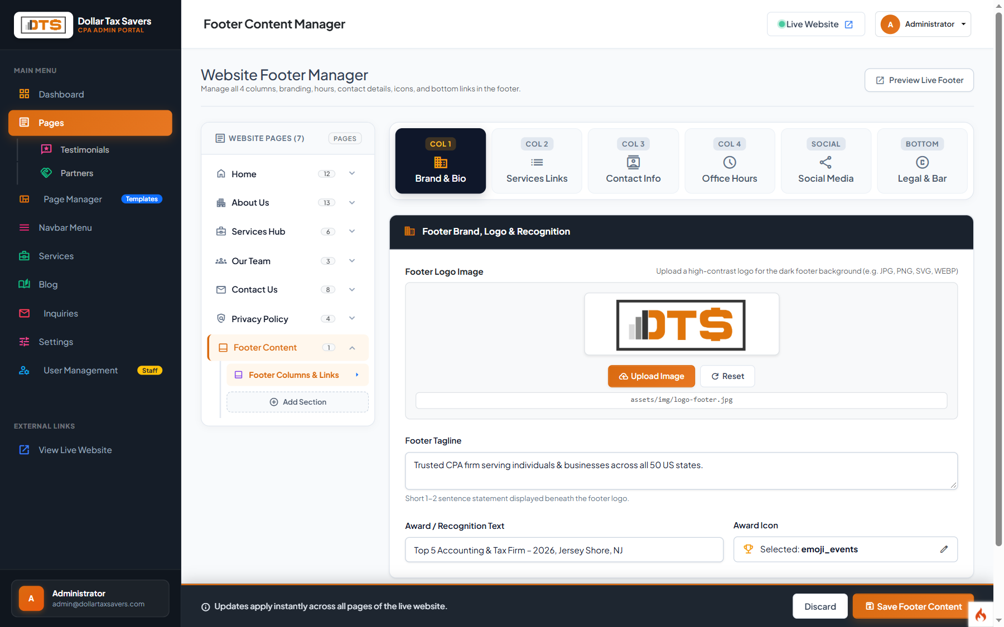Expand the Services Hub chevron
The width and height of the screenshot is (1004, 627).
(x=352, y=231)
